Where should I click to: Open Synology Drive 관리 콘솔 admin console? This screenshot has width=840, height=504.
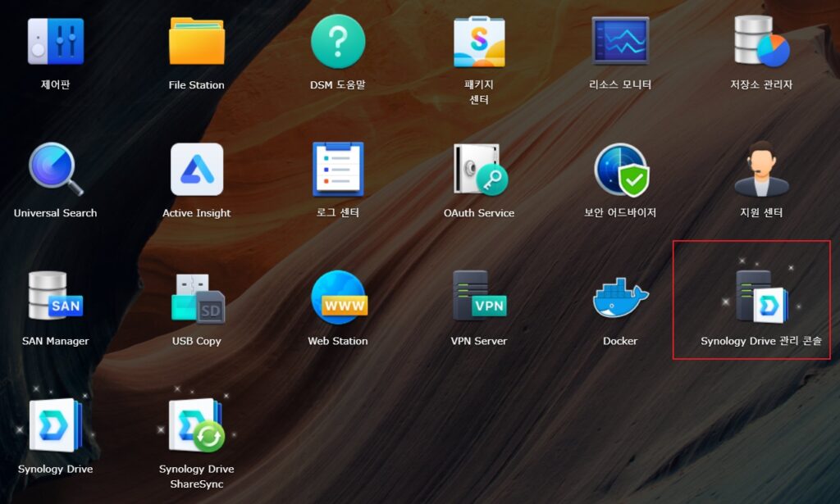coord(760,297)
